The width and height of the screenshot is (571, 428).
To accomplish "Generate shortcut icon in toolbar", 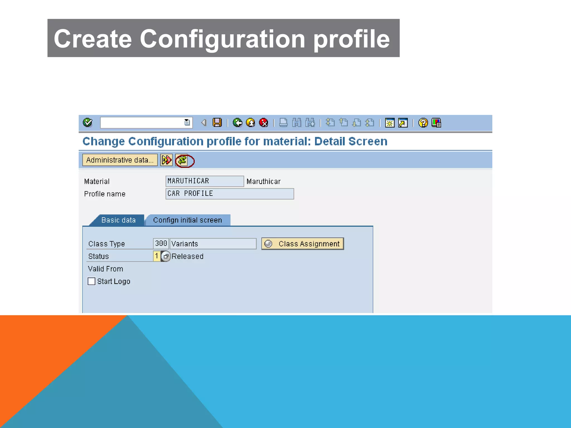I will pos(403,123).
